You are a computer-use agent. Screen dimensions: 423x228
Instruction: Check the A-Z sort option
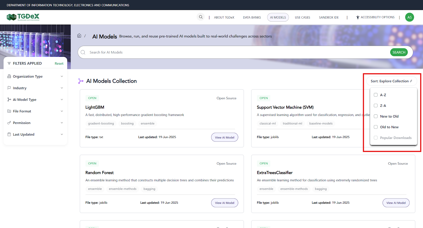point(376,95)
